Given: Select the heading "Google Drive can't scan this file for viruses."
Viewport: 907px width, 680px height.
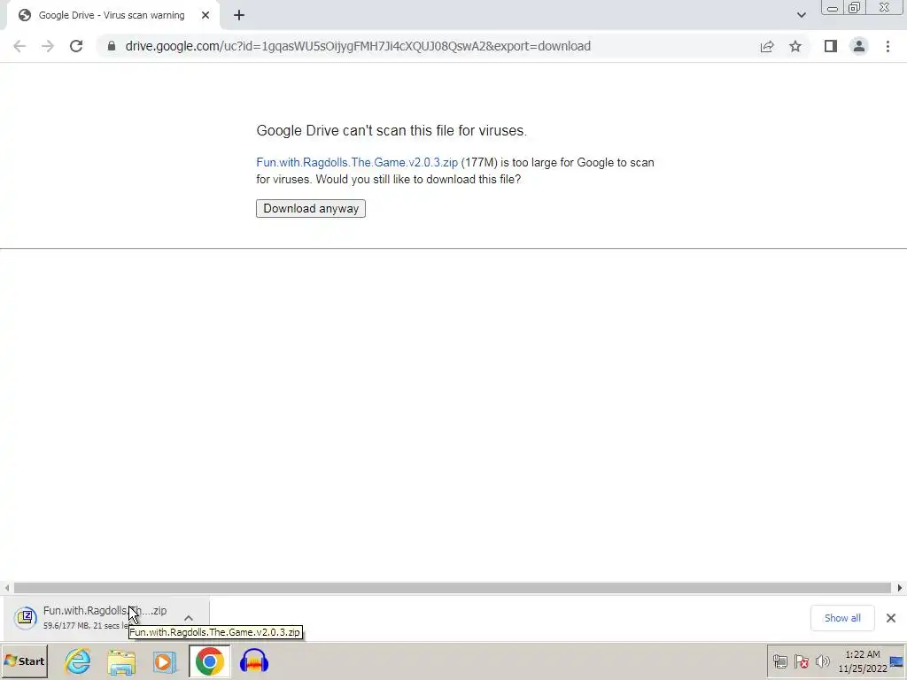Looking at the screenshot, I should 391,131.
